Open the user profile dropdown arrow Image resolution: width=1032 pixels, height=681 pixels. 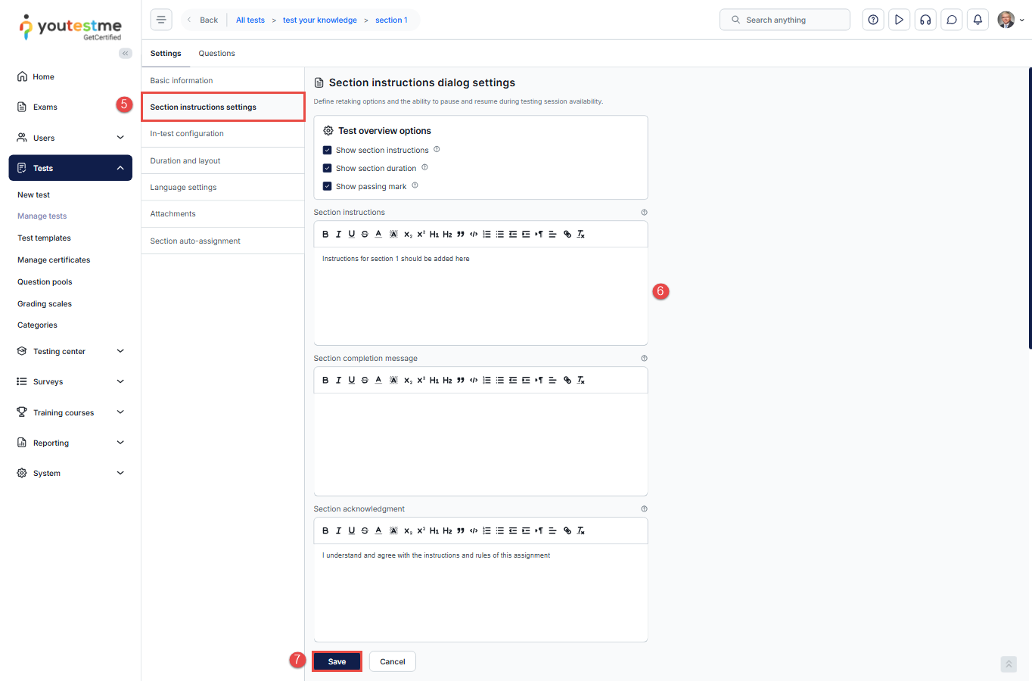click(x=1022, y=20)
